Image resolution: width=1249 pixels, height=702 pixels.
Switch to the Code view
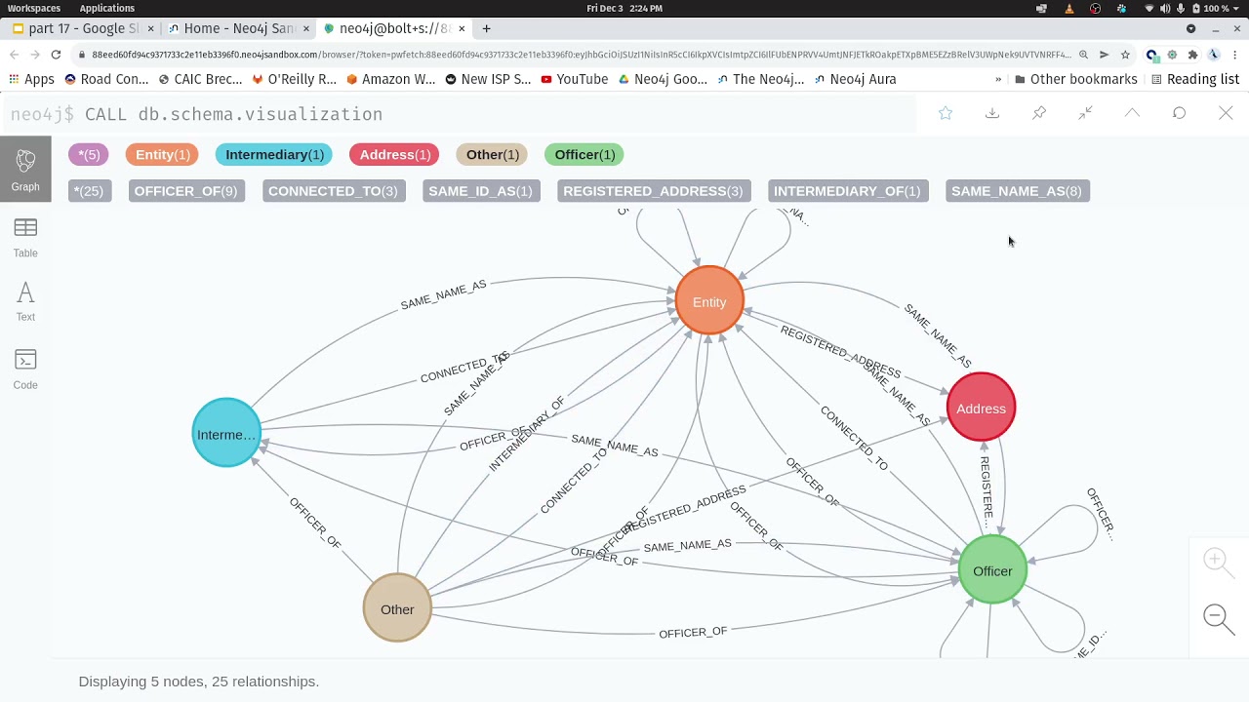[x=25, y=370]
